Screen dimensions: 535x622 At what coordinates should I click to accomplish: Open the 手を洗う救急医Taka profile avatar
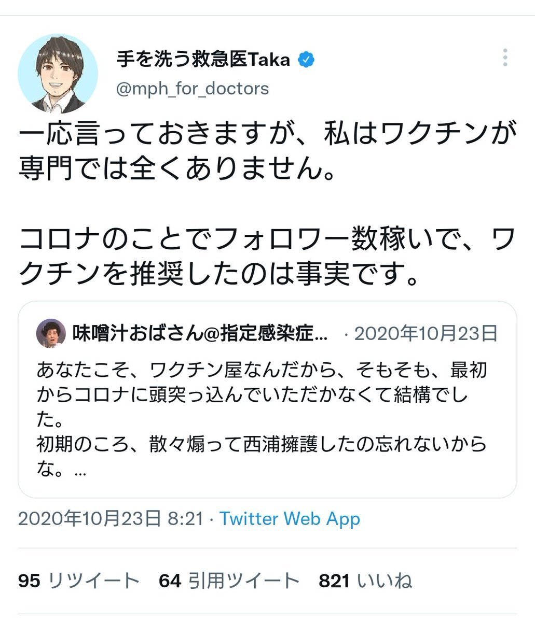(x=58, y=74)
